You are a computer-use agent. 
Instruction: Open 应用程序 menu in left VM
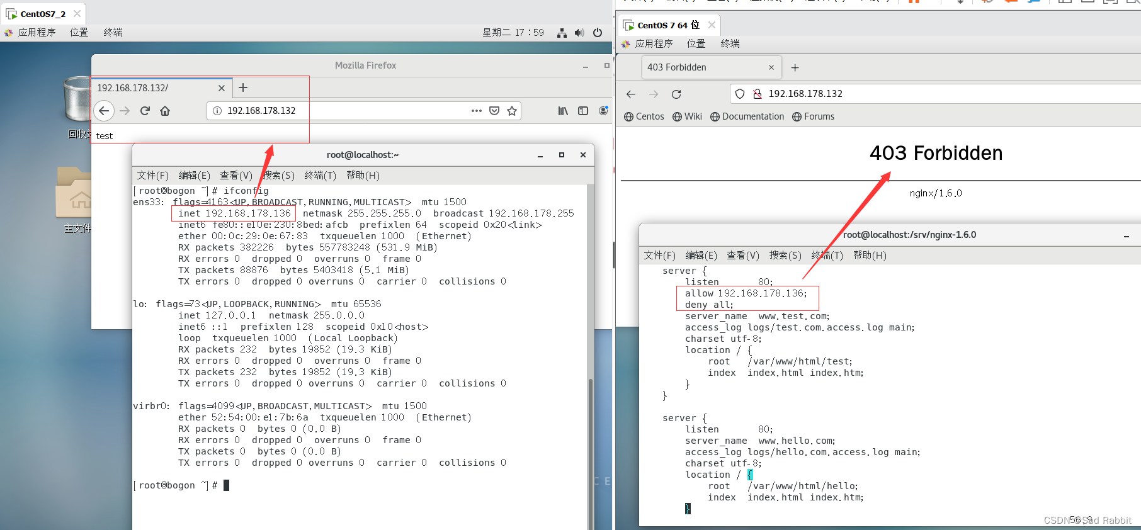pyautogui.click(x=31, y=33)
